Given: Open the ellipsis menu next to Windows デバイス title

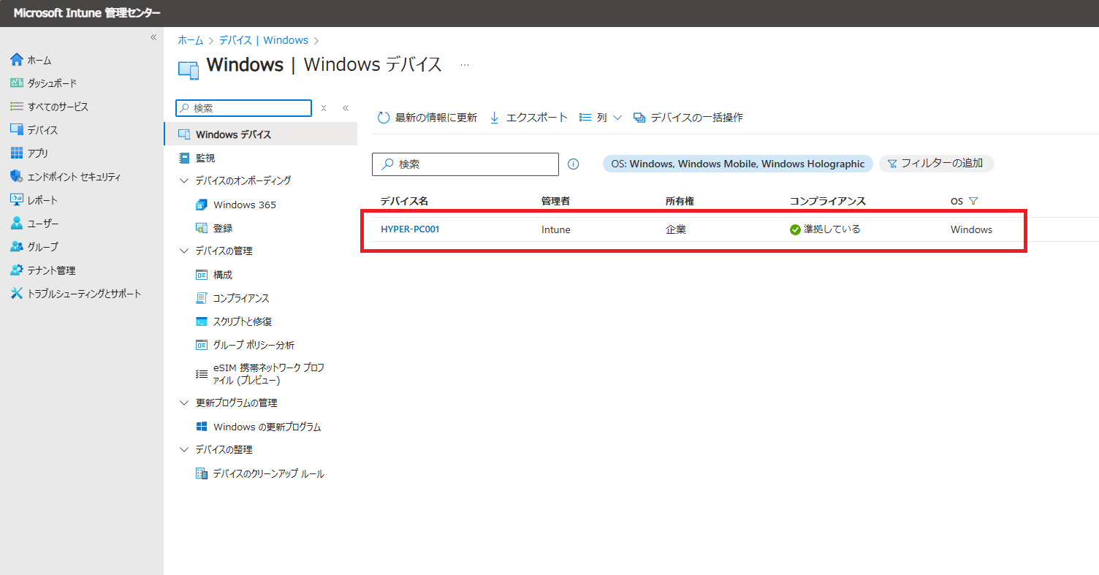Looking at the screenshot, I should point(465,65).
